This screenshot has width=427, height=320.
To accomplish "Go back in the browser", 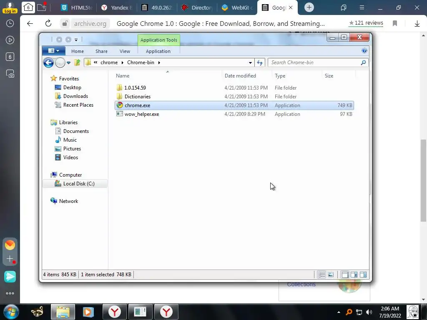I will click(x=30, y=24).
